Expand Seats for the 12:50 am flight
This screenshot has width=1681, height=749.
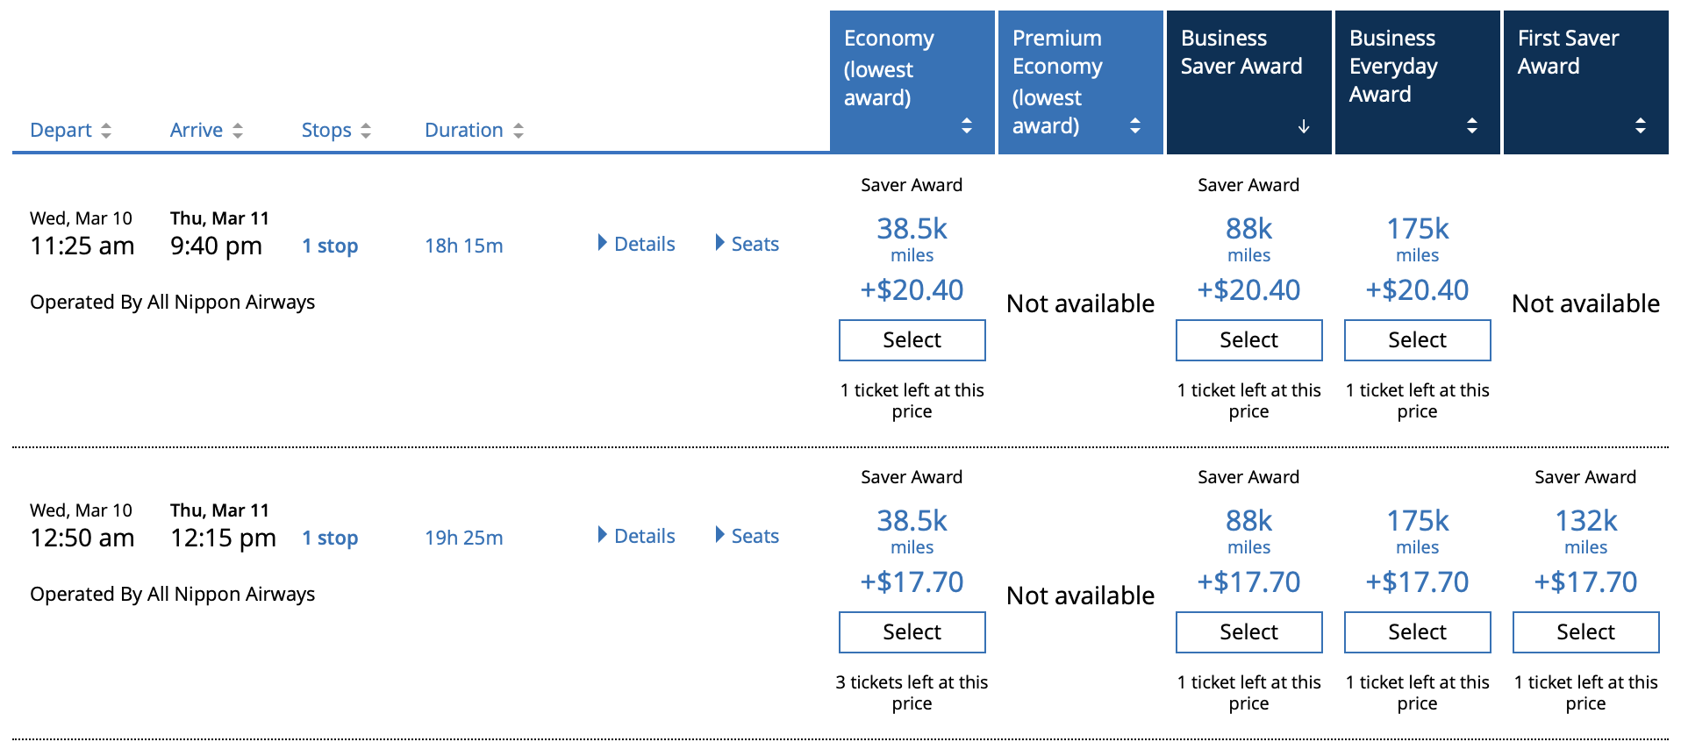click(747, 536)
